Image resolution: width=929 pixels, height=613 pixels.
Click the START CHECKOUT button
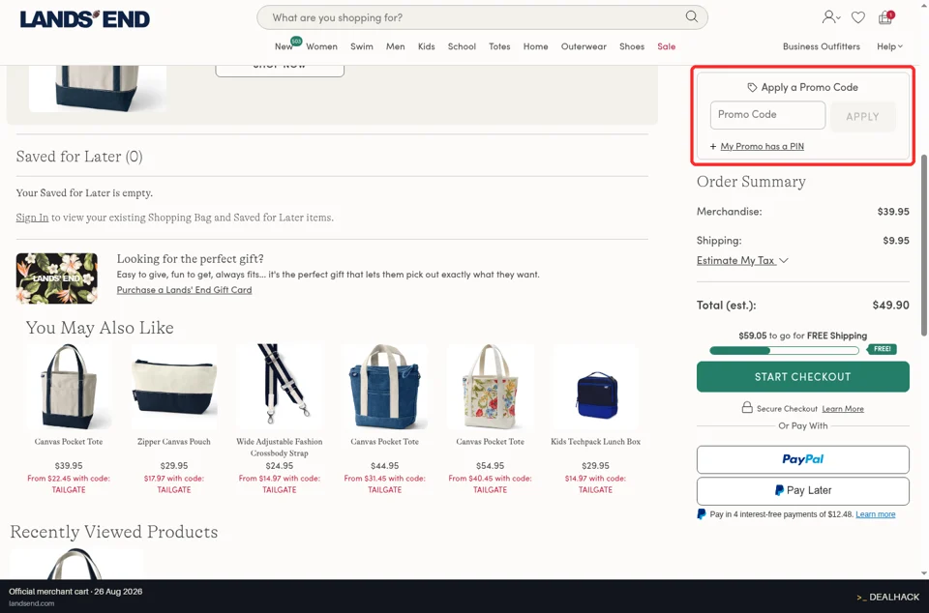click(803, 377)
